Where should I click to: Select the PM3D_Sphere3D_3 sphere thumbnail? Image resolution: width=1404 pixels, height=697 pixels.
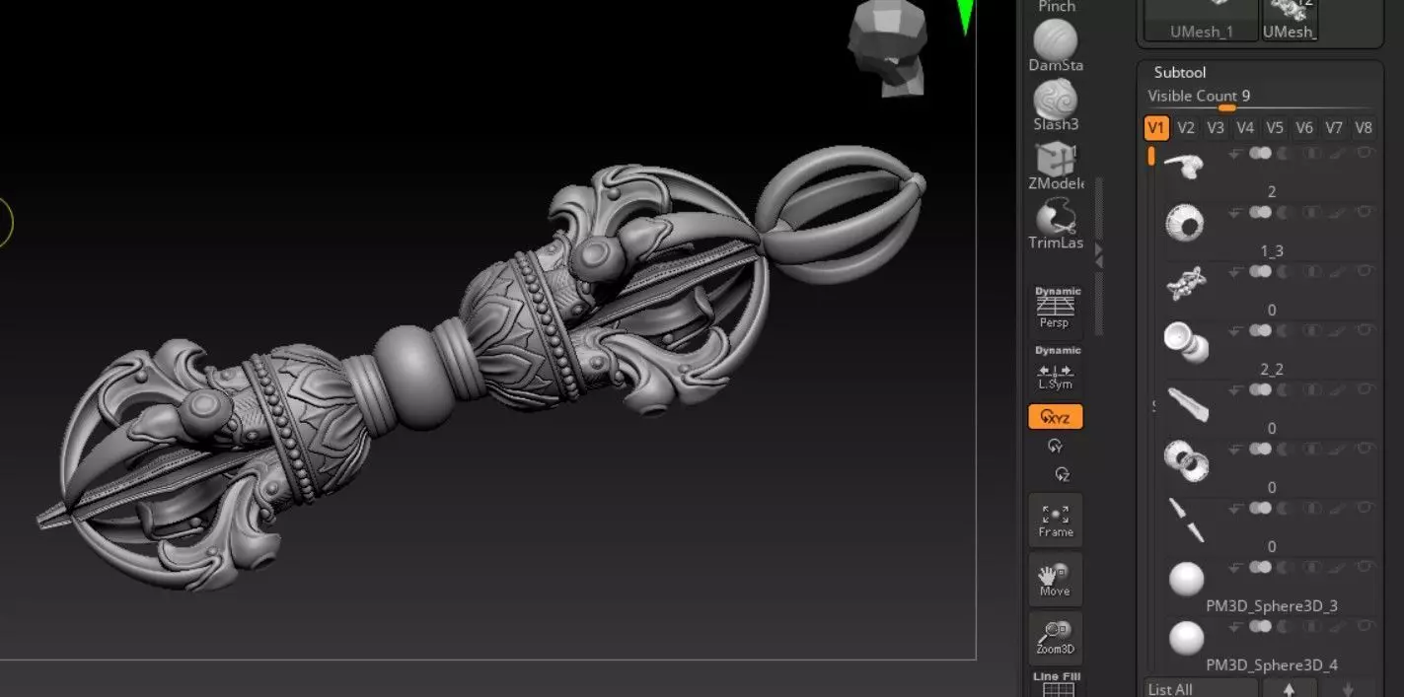[x=1186, y=579]
